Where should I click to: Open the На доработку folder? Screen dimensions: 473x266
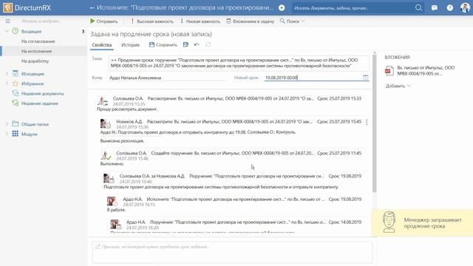tap(35, 61)
